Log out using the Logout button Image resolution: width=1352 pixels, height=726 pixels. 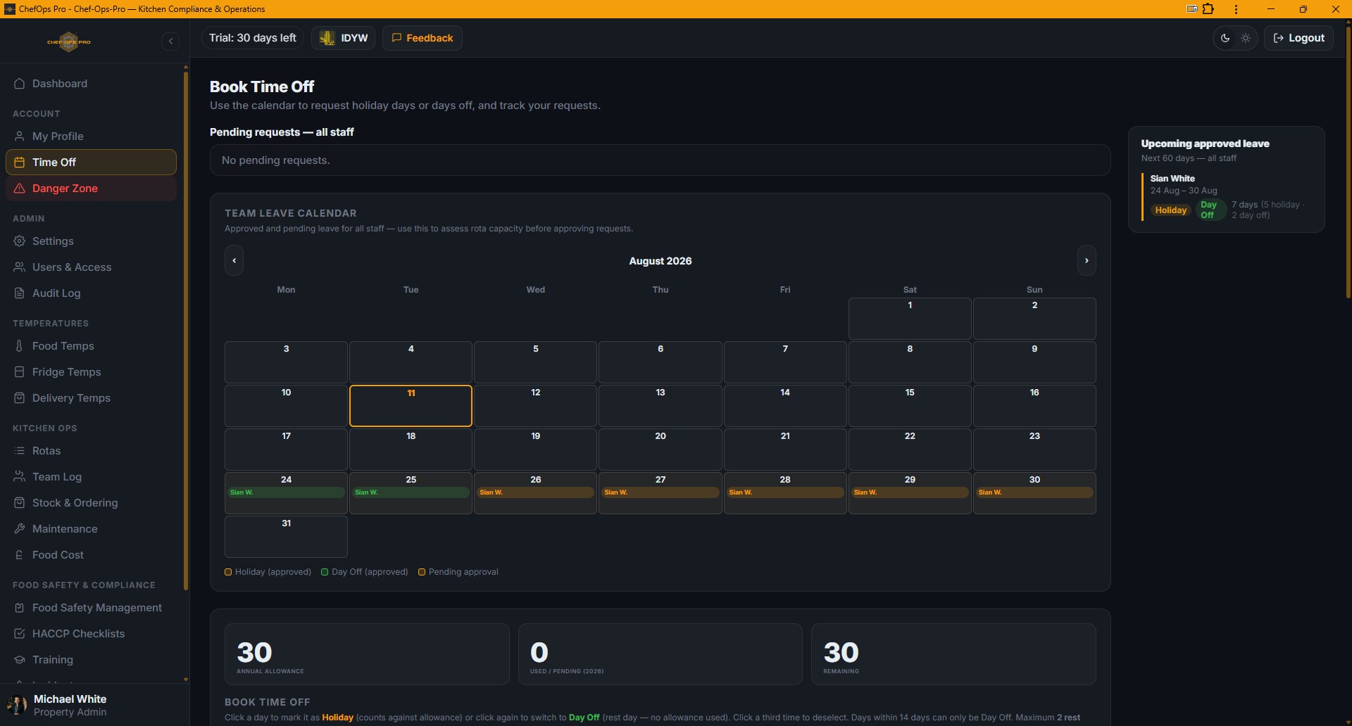pos(1298,38)
